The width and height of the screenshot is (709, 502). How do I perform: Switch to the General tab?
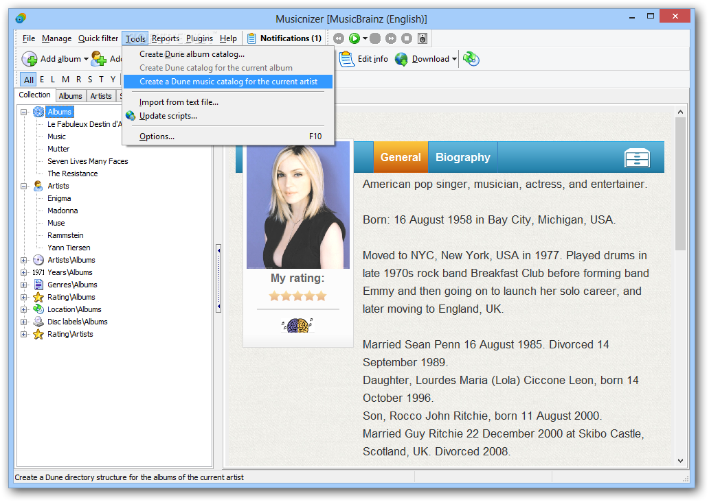click(x=401, y=157)
